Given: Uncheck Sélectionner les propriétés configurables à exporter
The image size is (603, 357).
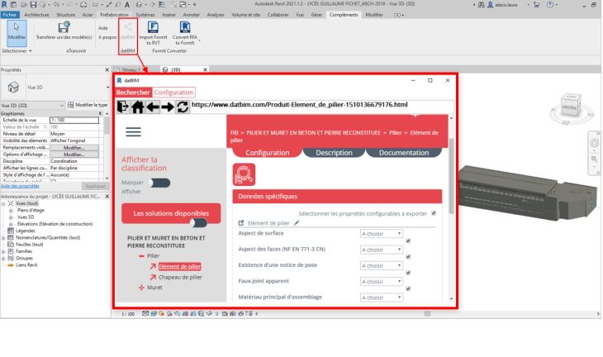Looking at the screenshot, I should coord(434,213).
